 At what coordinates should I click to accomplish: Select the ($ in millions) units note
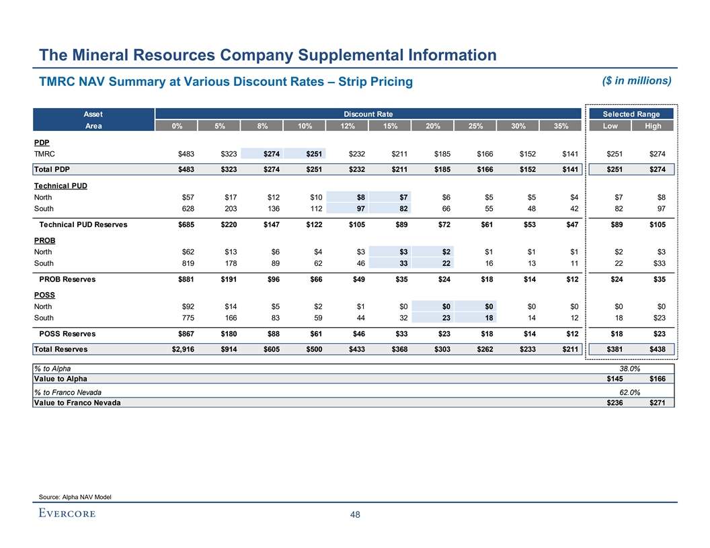636,81
